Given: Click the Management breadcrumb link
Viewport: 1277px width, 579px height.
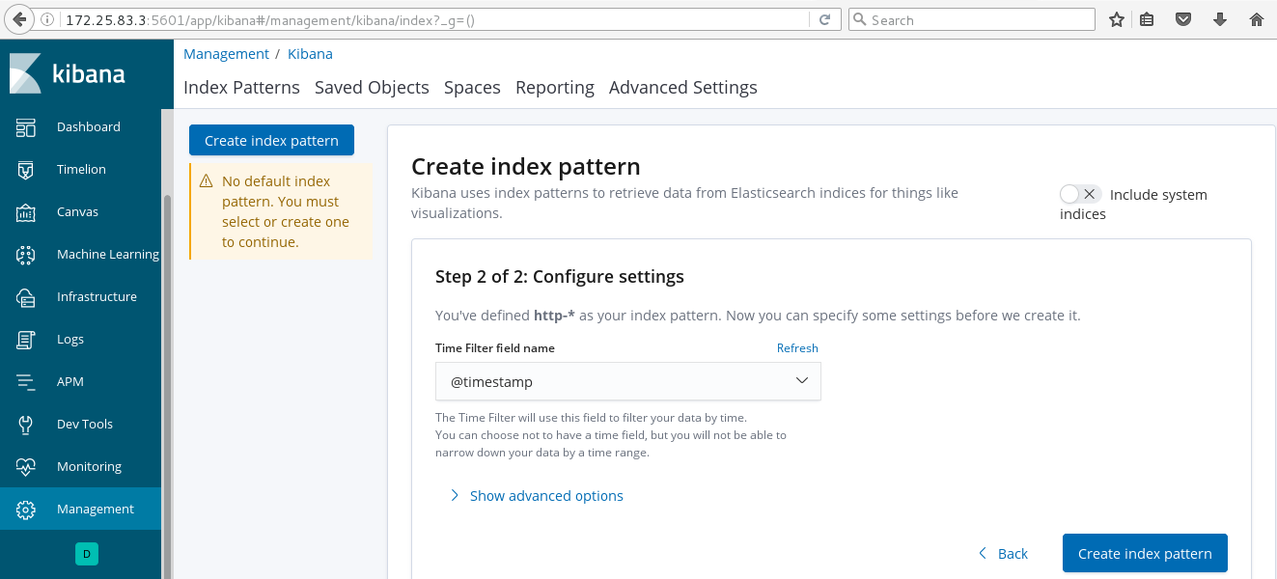Looking at the screenshot, I should [x=226, y=54].
